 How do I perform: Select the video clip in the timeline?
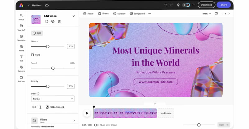[125, 113]
